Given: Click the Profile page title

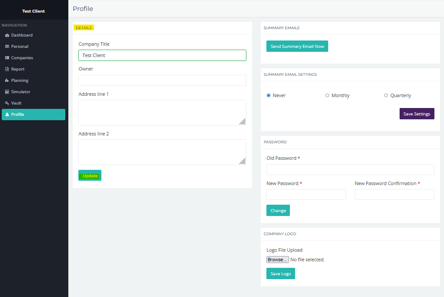Looking at the screenshot, I should pos(83,9).
